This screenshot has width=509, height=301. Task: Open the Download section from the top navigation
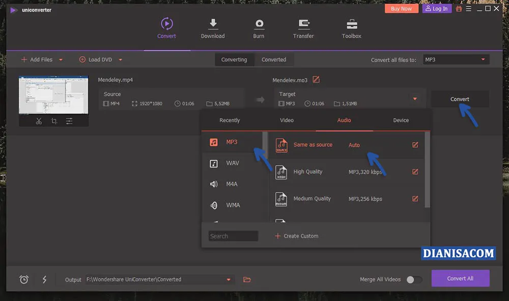213,28
